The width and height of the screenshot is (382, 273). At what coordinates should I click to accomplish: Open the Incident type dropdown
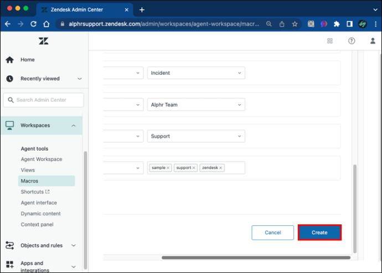click(x=196, y=73)
